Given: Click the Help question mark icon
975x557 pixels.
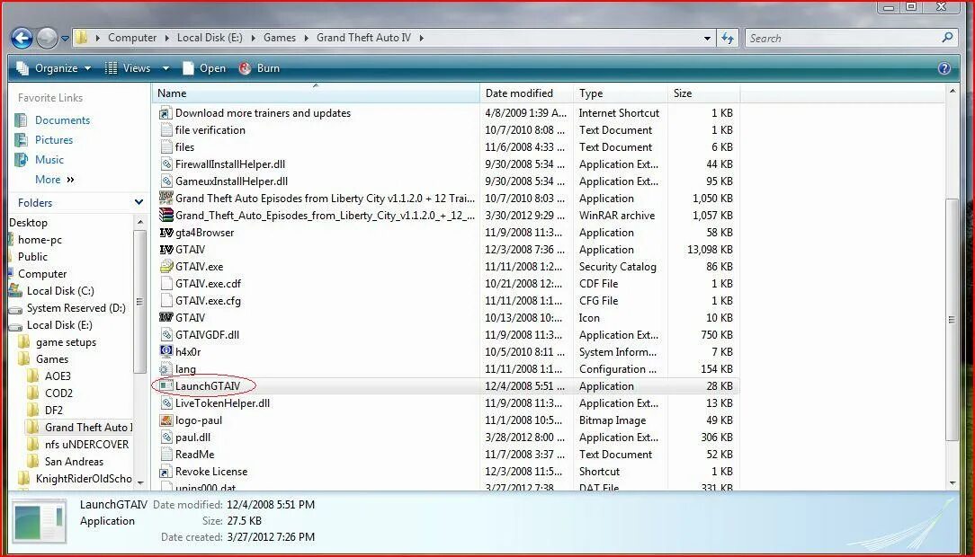Looking at the screenshot, I should pyautogui.click(x=944, y=68).
